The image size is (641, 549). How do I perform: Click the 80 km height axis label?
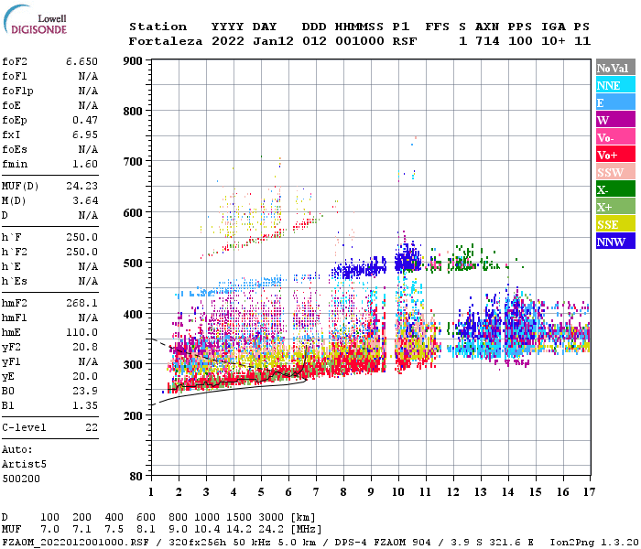point(136,477)
